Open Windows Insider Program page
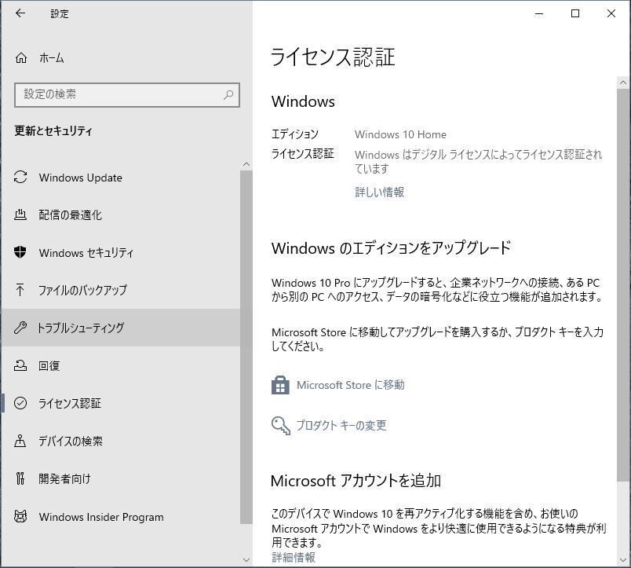The image size is (631, 568). 121,516
